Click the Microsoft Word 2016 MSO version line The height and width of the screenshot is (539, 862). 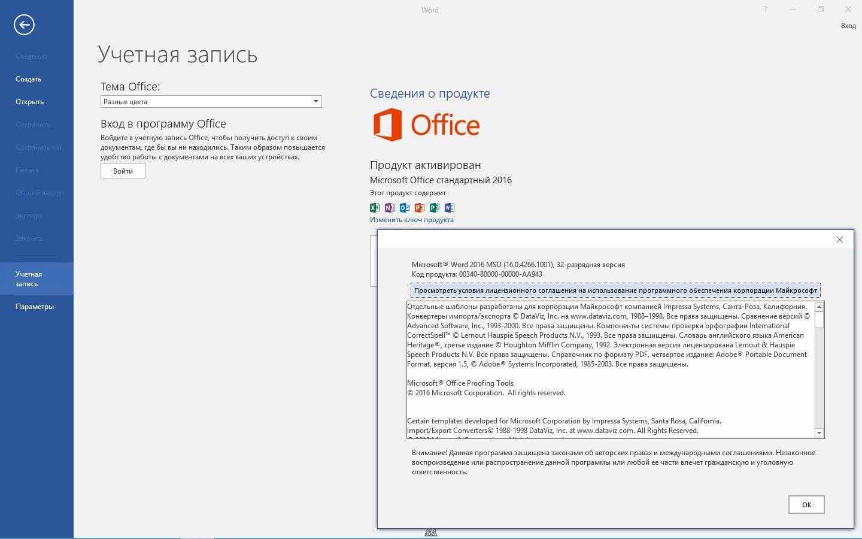[x=518, y=265]
